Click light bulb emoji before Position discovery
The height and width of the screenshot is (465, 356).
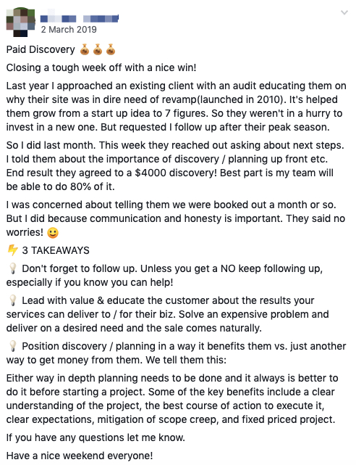(13, 346)
